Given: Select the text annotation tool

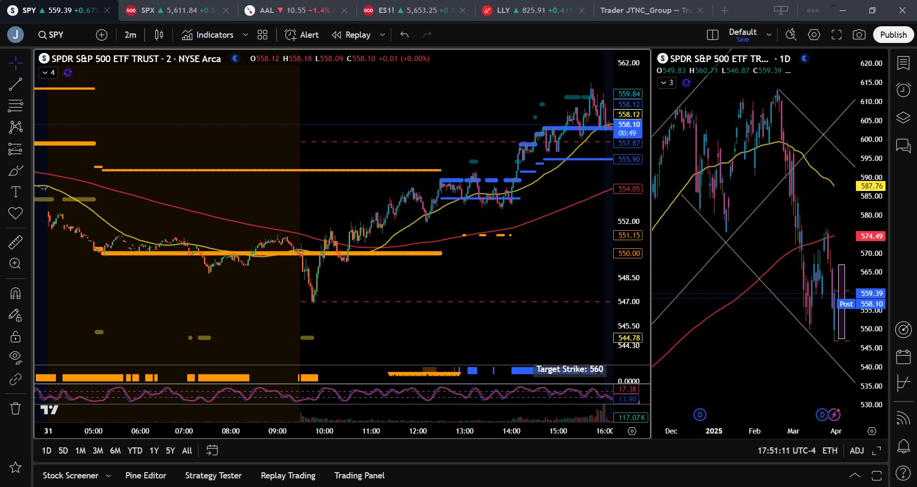Looking at the screenshot, I should (x=15, y=192).
